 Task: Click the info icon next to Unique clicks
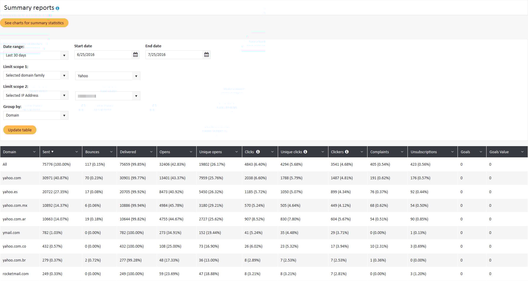305,152
